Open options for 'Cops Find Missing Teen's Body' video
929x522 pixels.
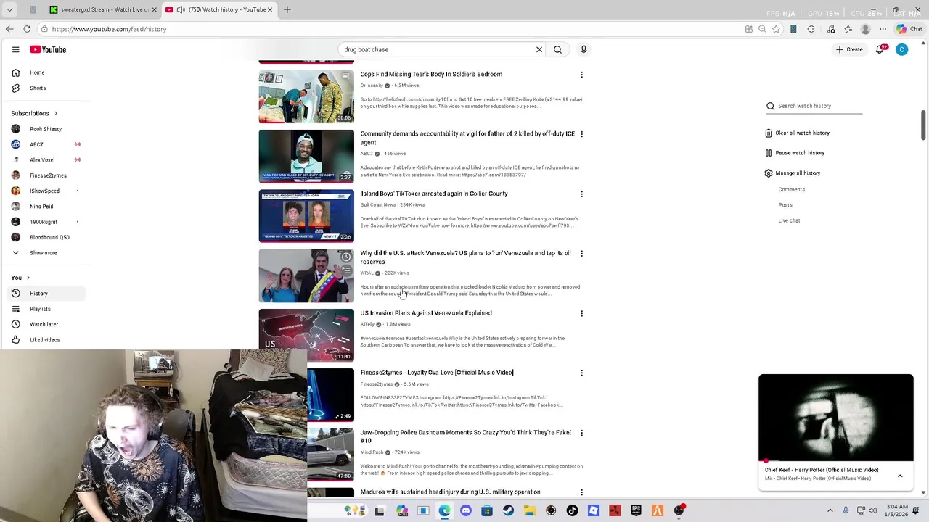pyautogui.click(x=581, y=75)
